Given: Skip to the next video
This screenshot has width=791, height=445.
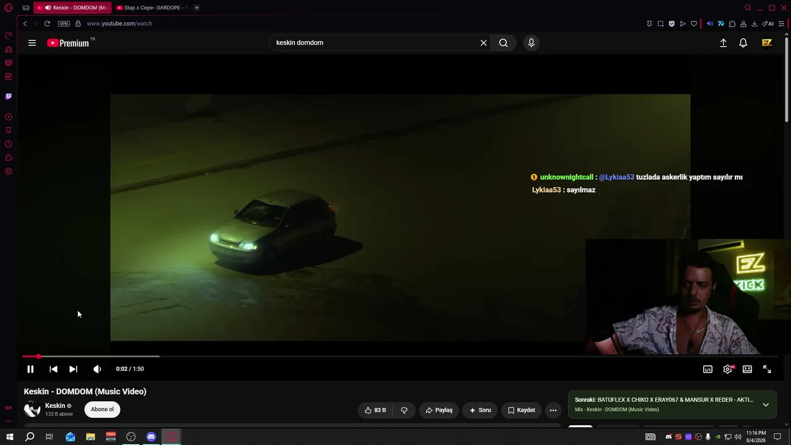Looking at the screenshot, I should click(73, 369).
